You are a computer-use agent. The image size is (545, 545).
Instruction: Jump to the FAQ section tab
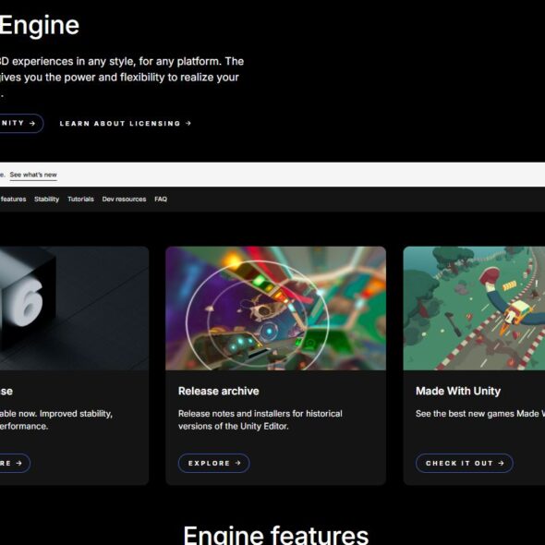[x=161, y=200]
